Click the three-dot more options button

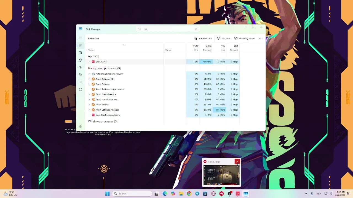(261, 38)
